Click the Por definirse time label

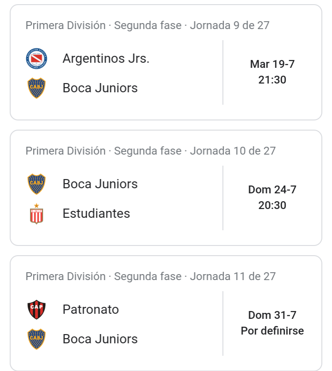(272, 331)
